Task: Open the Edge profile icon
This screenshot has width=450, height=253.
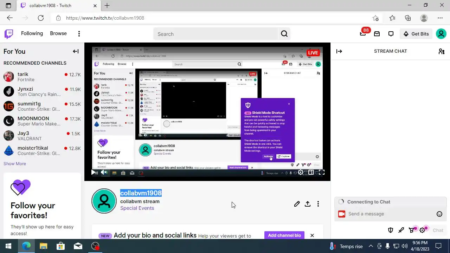Action: [x=424, y=18]
